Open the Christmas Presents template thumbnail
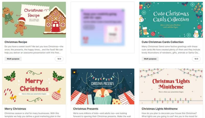 tap(102, 86)
